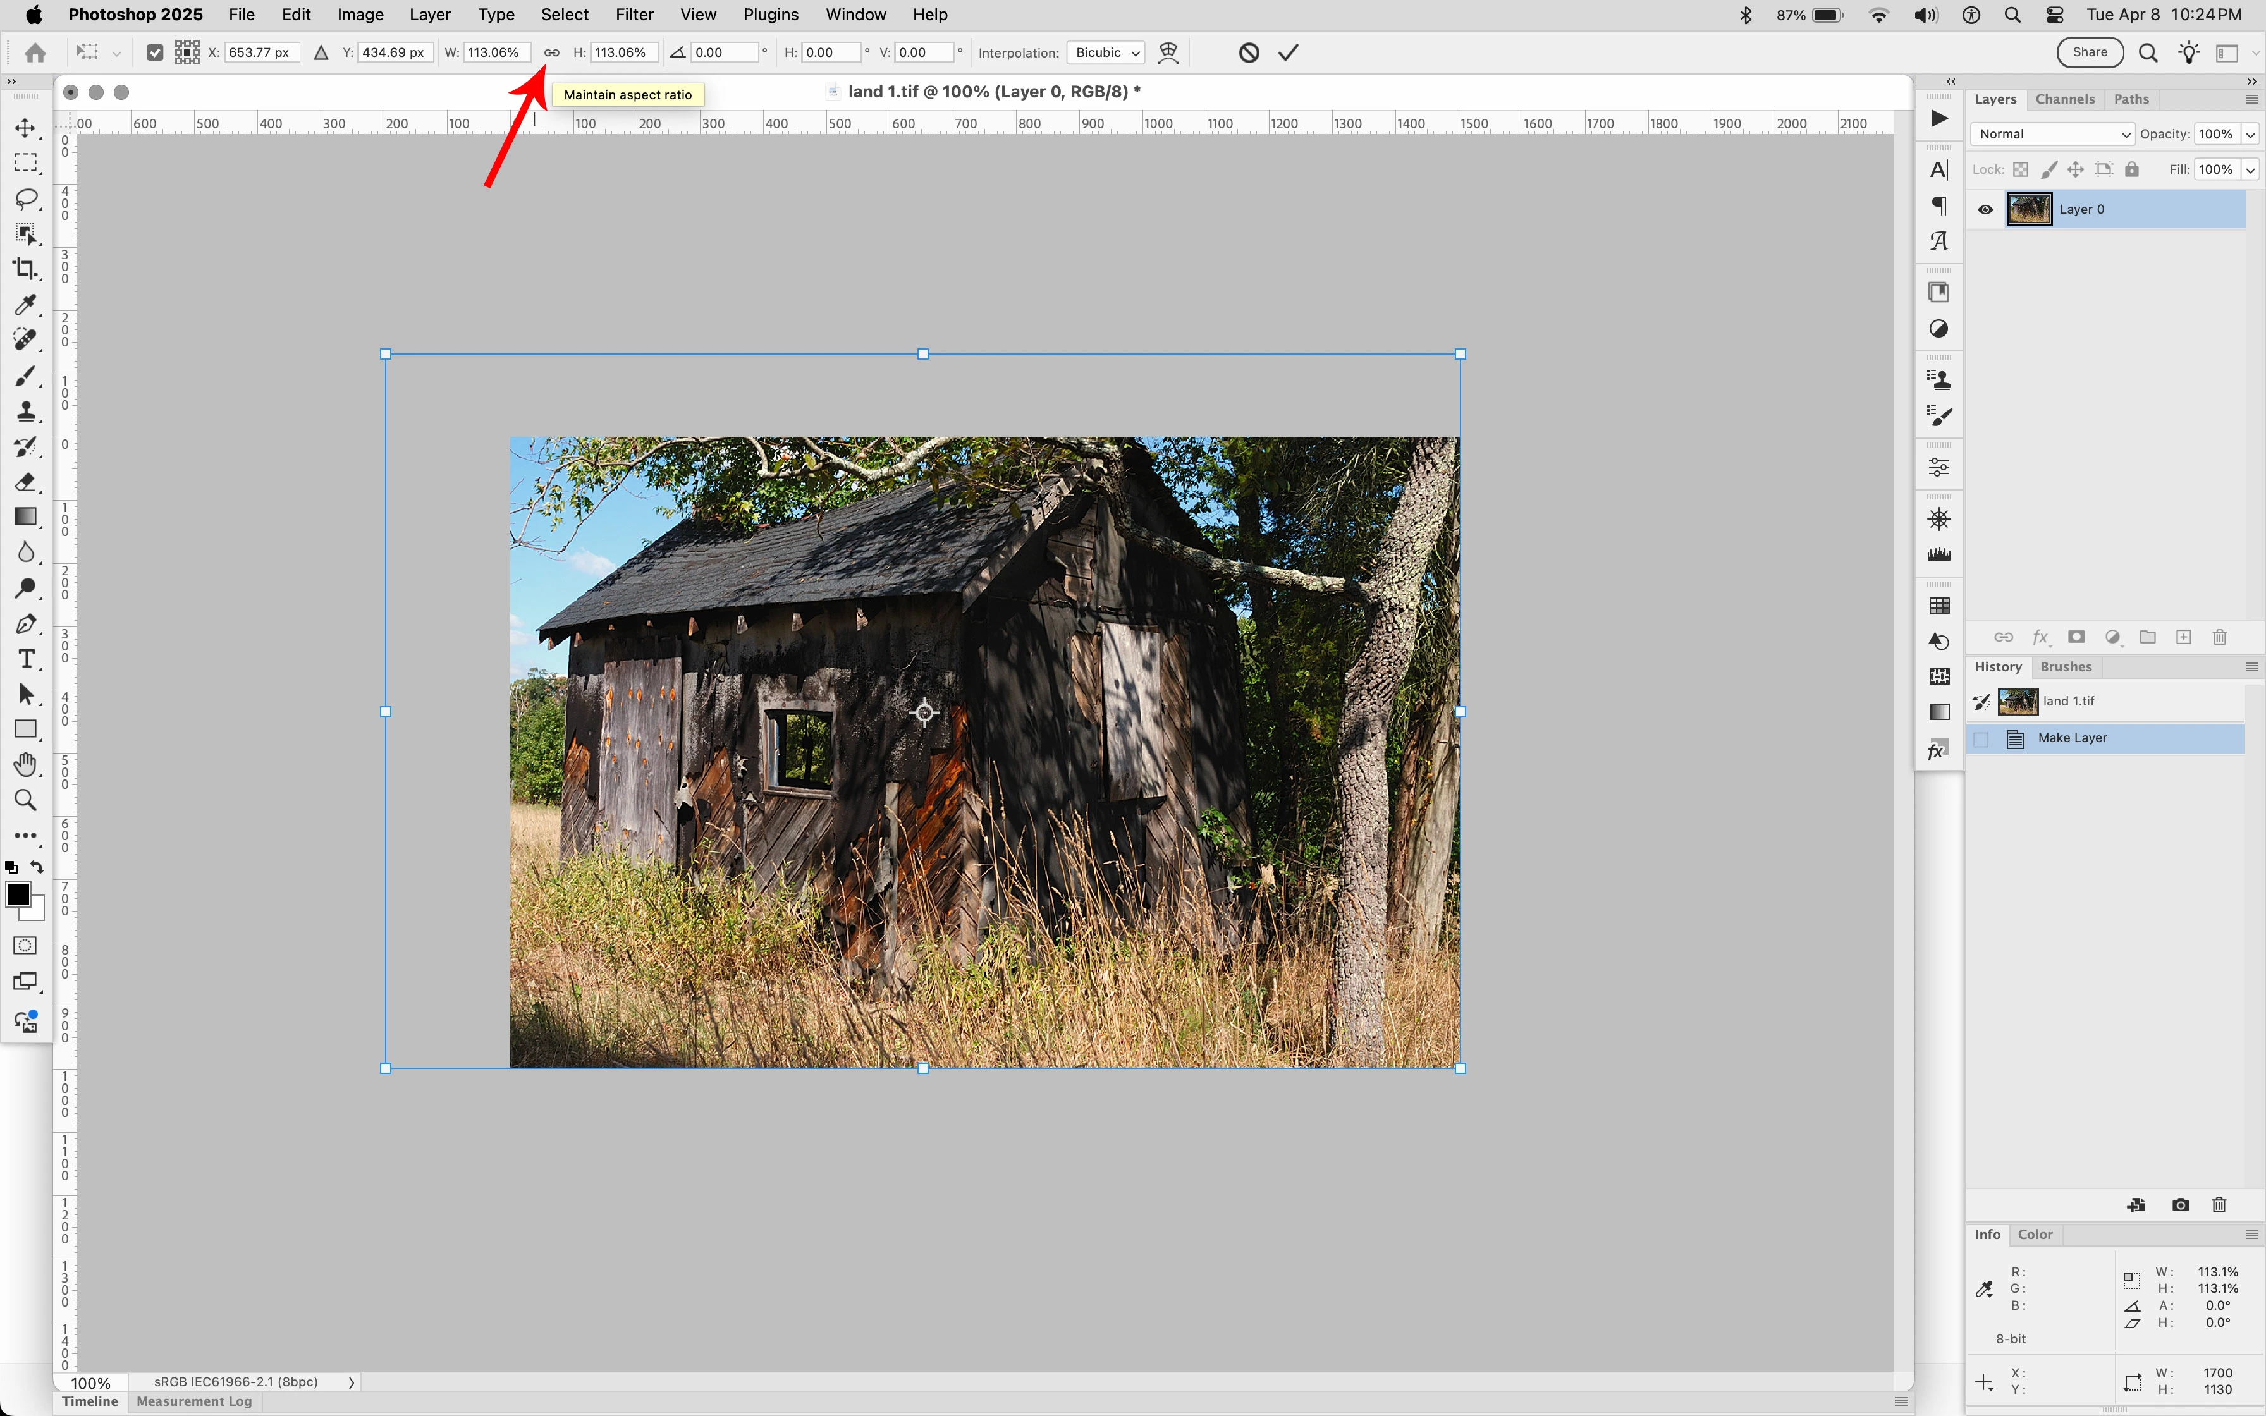Select the Lasso tool

tap(25, 198)
